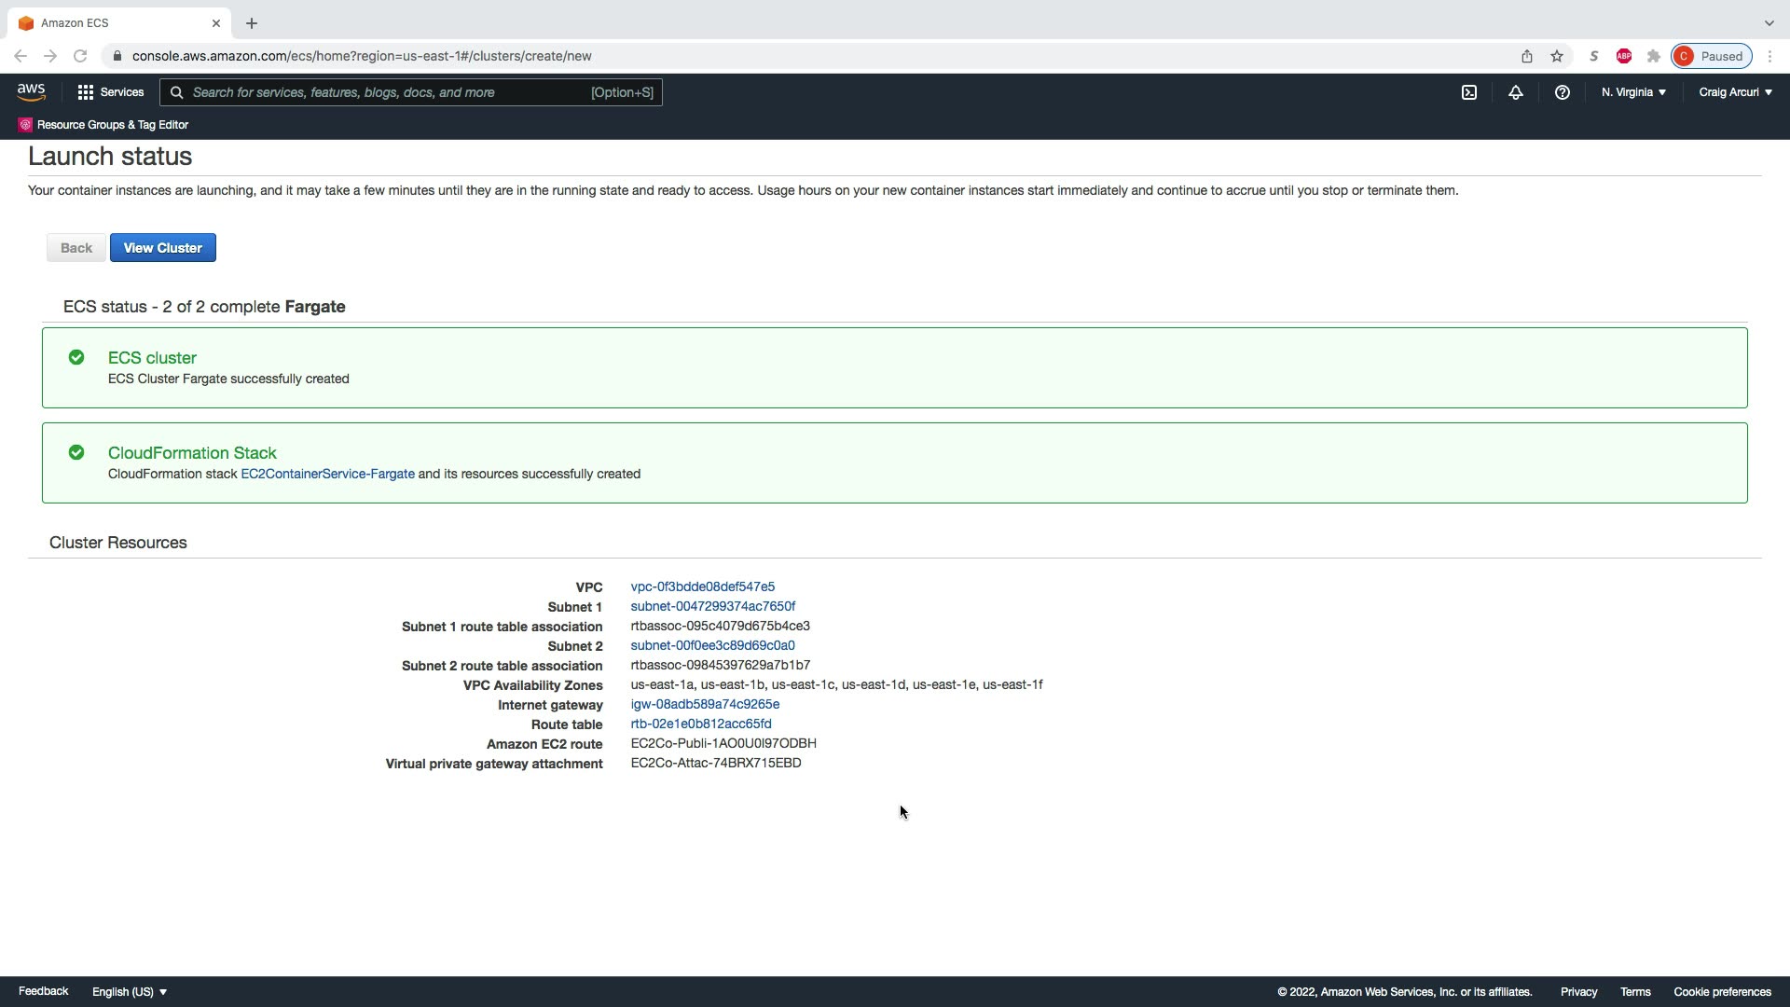
Task: Expand the N. Virginia region dropdown
Action: click(1633, 92)
